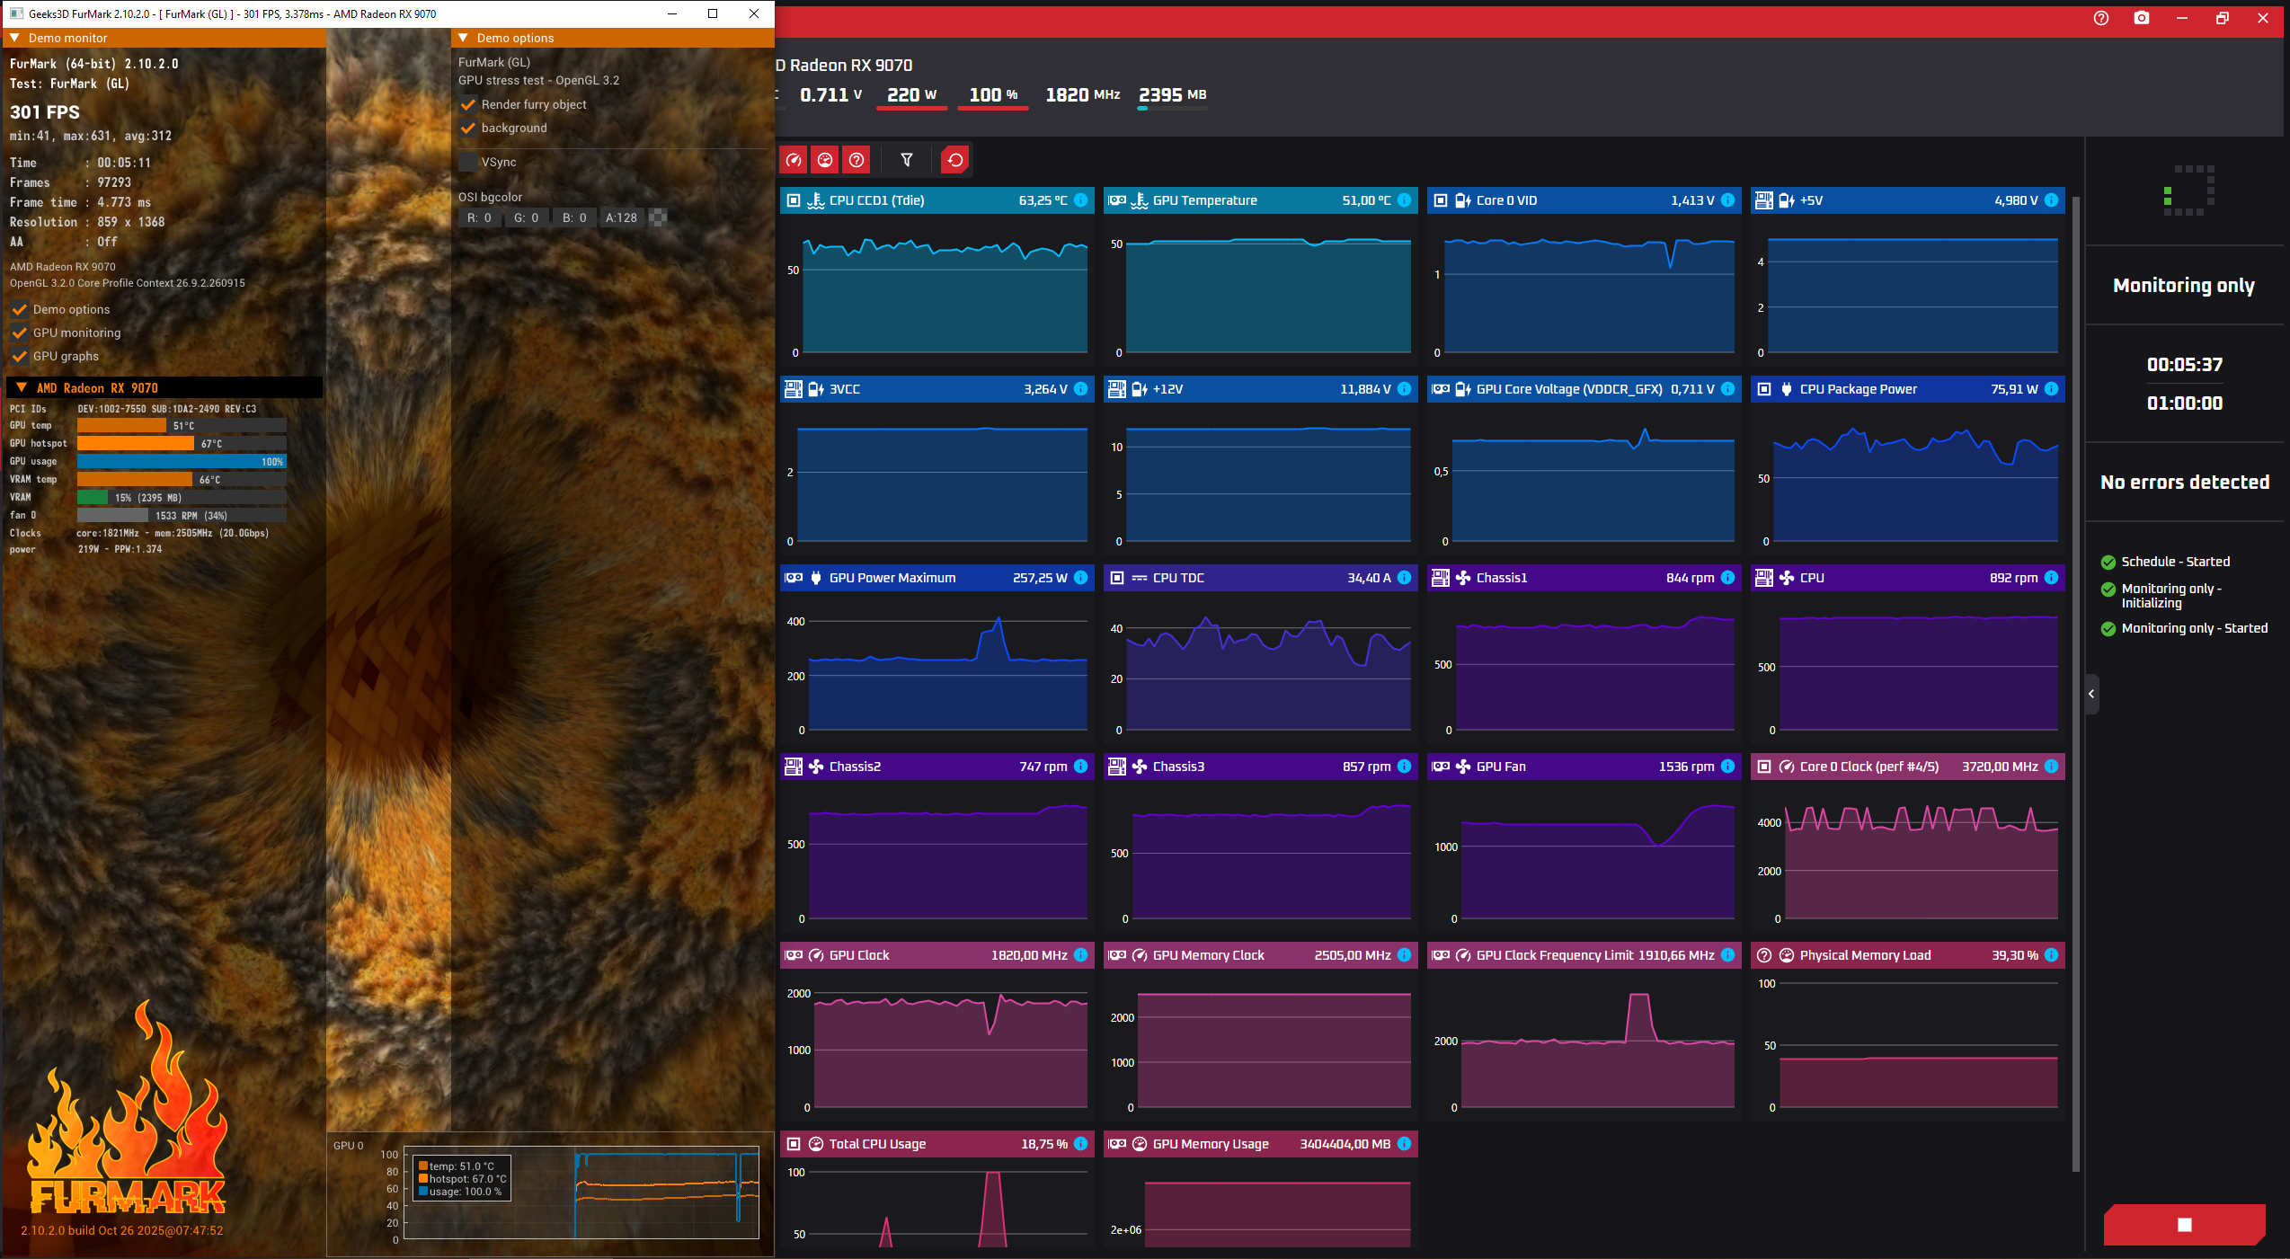Collapse the Demo monitor panel
The height and width of the screenshot is (1259, 2290).
(x=14, y=38)
